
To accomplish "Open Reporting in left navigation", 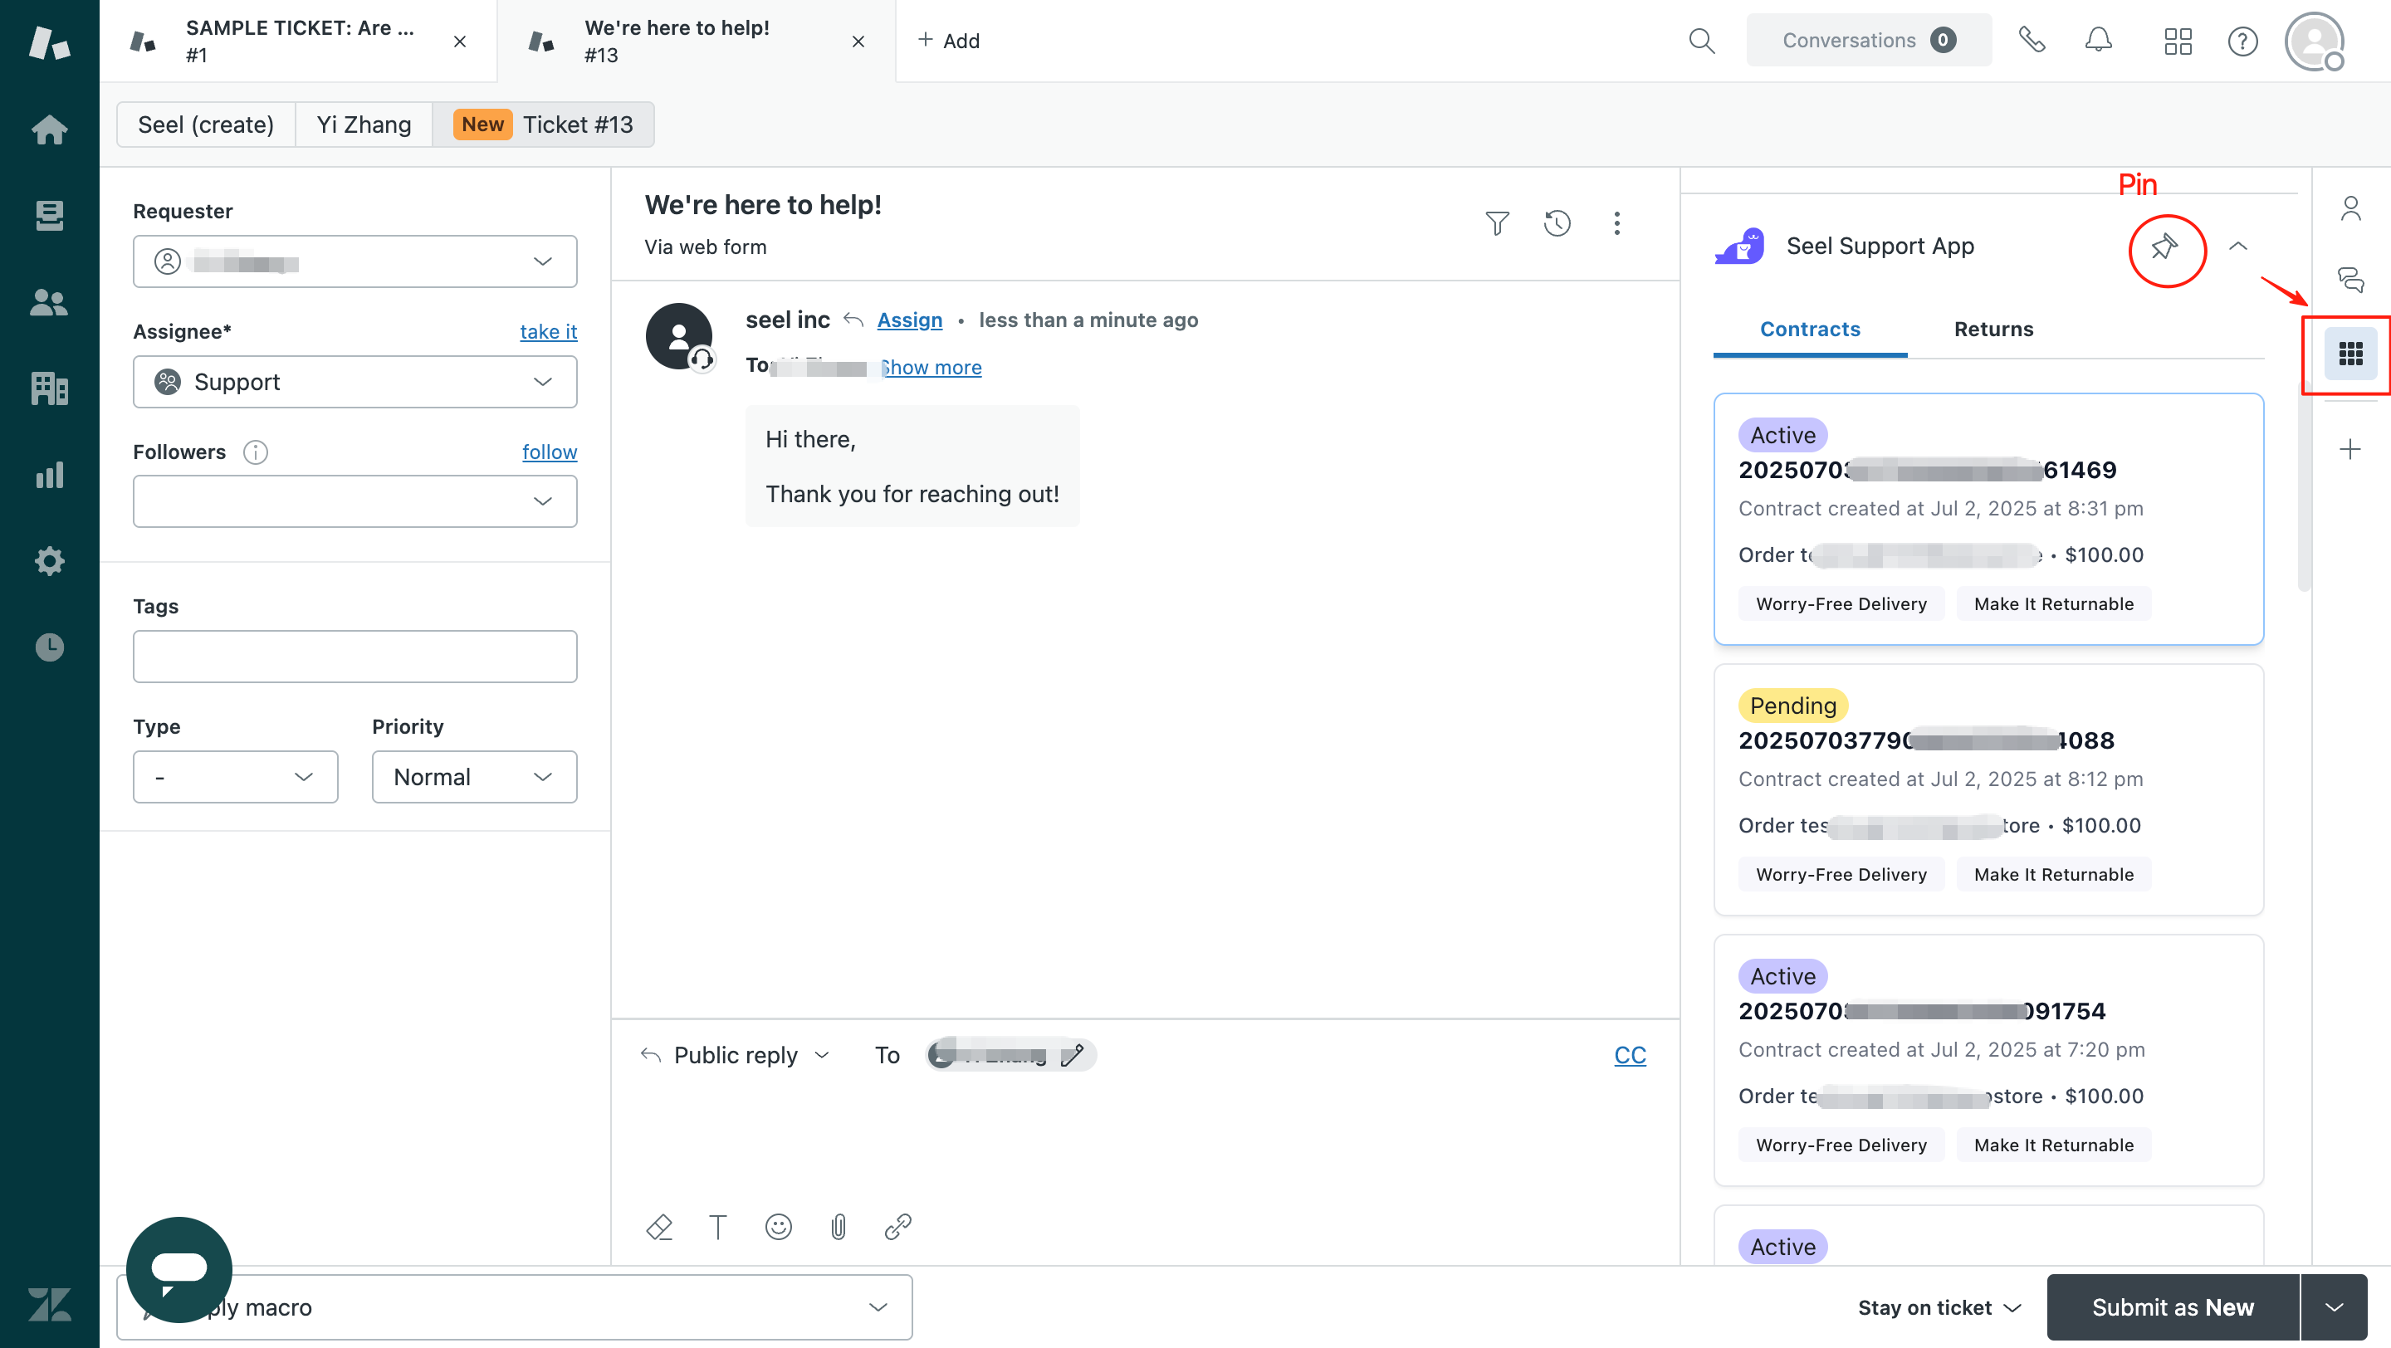I will coord(49,475).
